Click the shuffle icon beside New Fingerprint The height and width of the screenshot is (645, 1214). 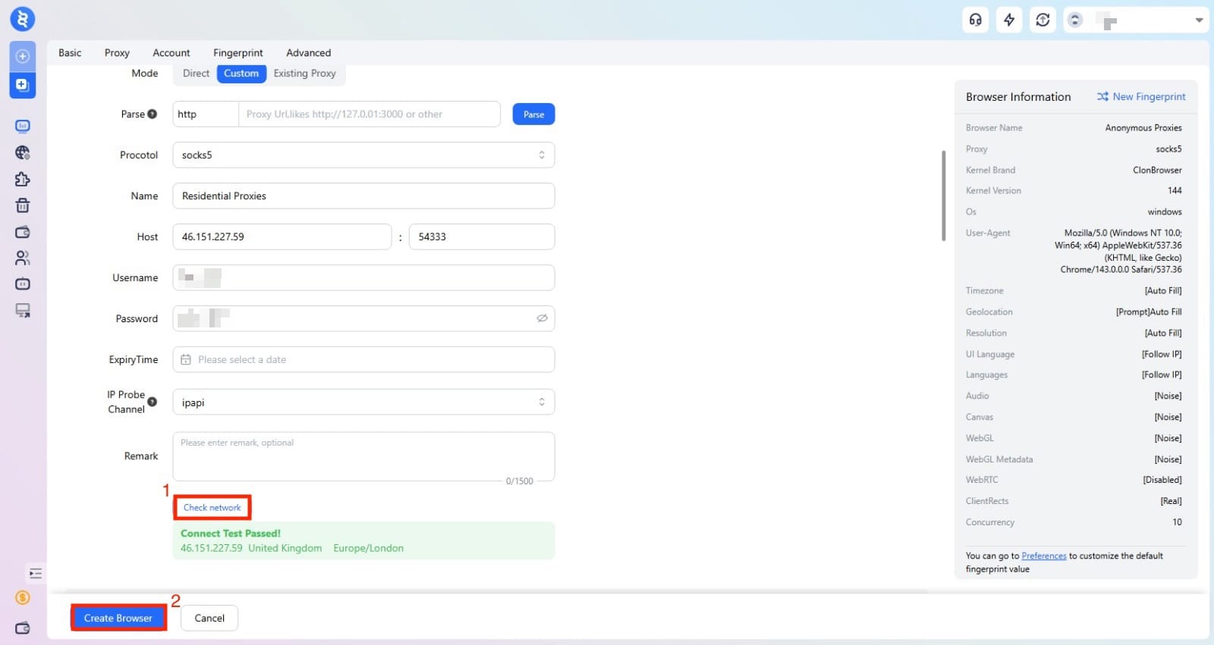(x=1102, y=96)
